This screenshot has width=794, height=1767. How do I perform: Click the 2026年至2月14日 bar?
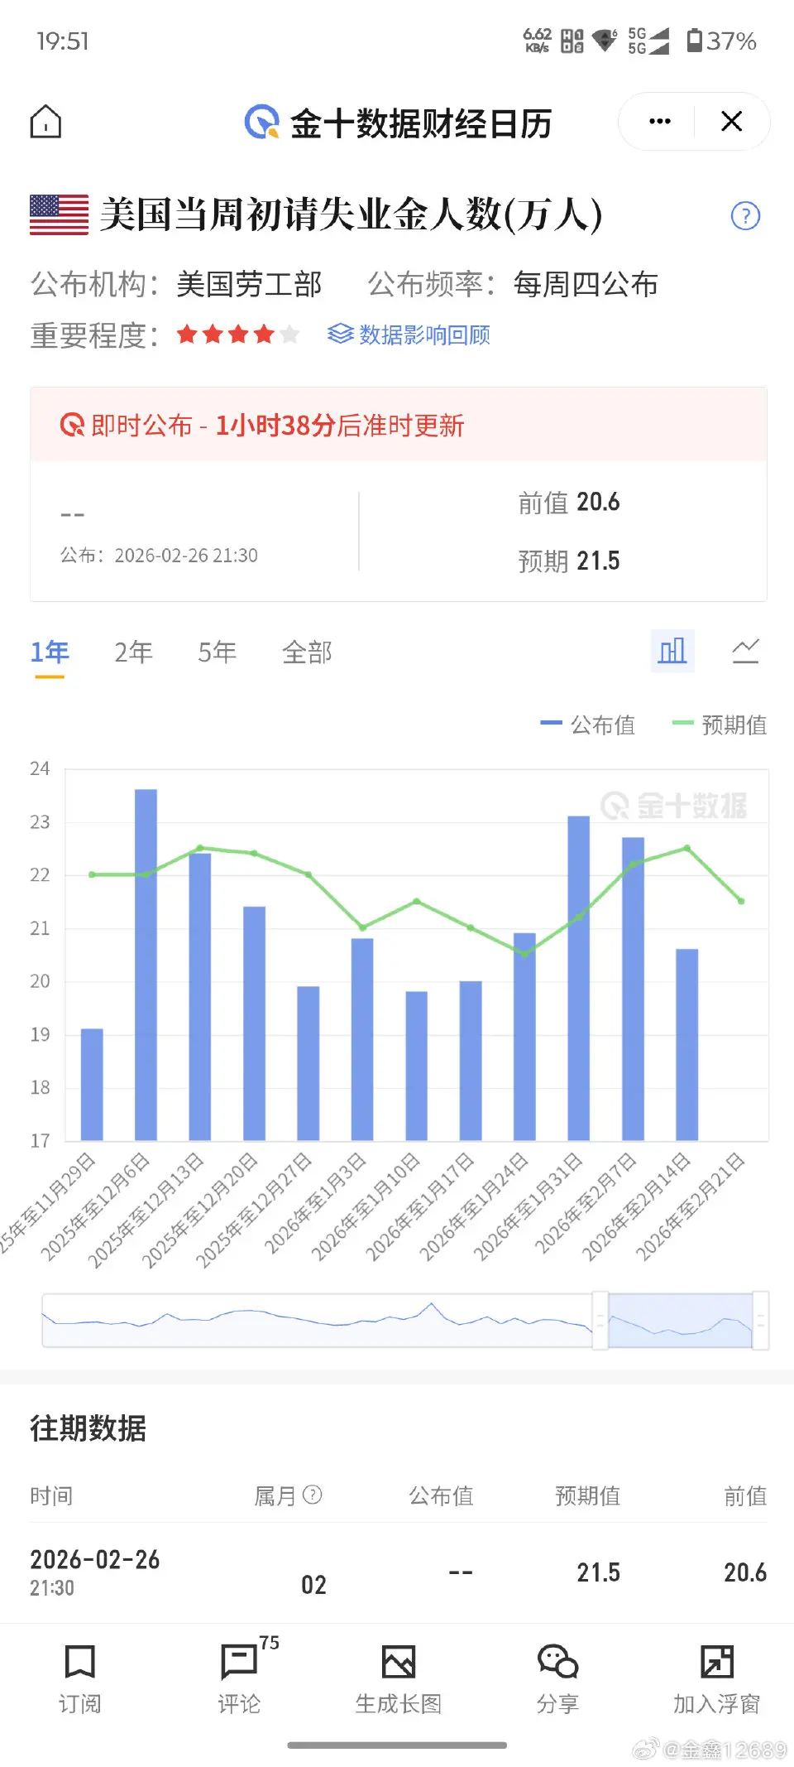point(687,1044)
